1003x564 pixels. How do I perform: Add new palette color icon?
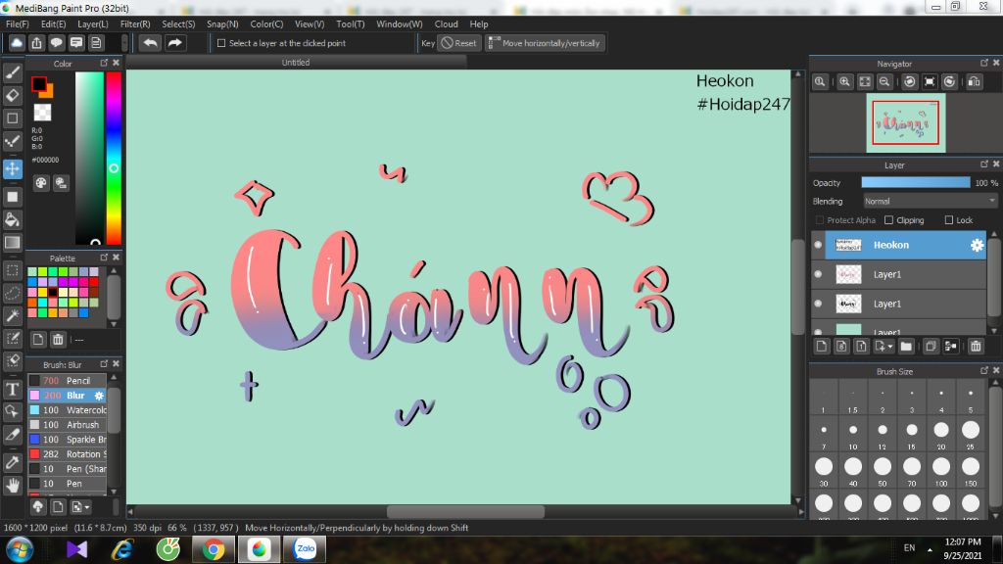click(x=38, y=340)
